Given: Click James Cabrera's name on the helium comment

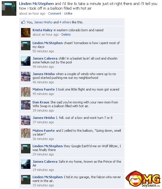Looking at the screenshot, I should [x=45, y=58].
